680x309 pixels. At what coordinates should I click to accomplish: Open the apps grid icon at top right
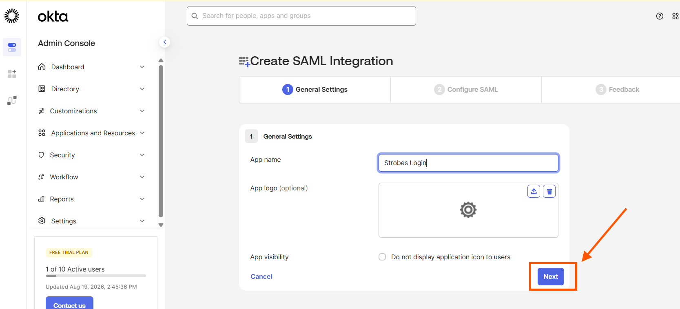point(676,16)
